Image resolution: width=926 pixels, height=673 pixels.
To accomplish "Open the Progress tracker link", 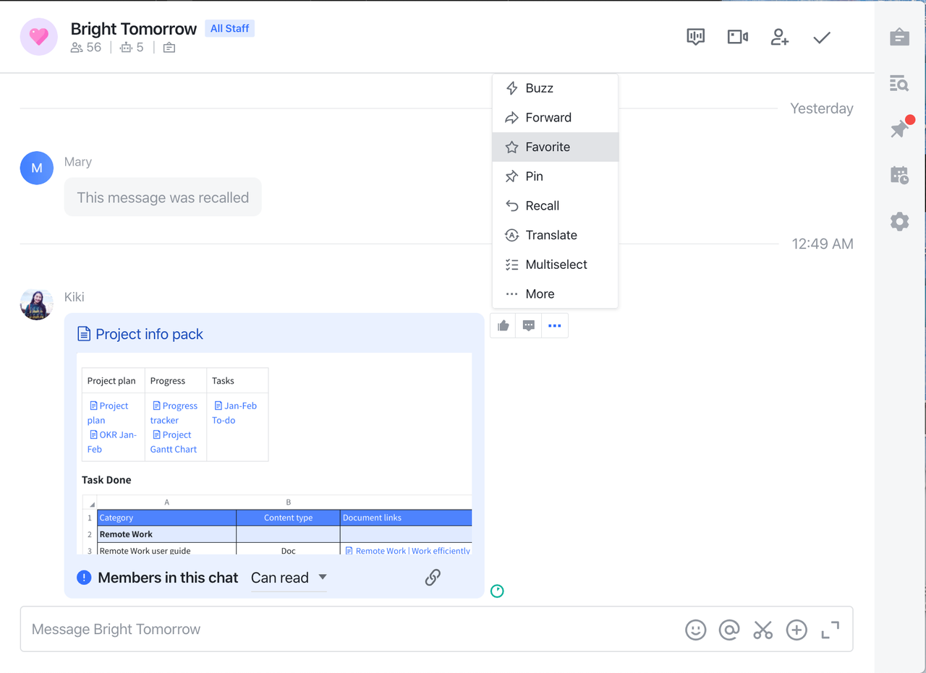I will pyautogui.click(x=174, y=413).
